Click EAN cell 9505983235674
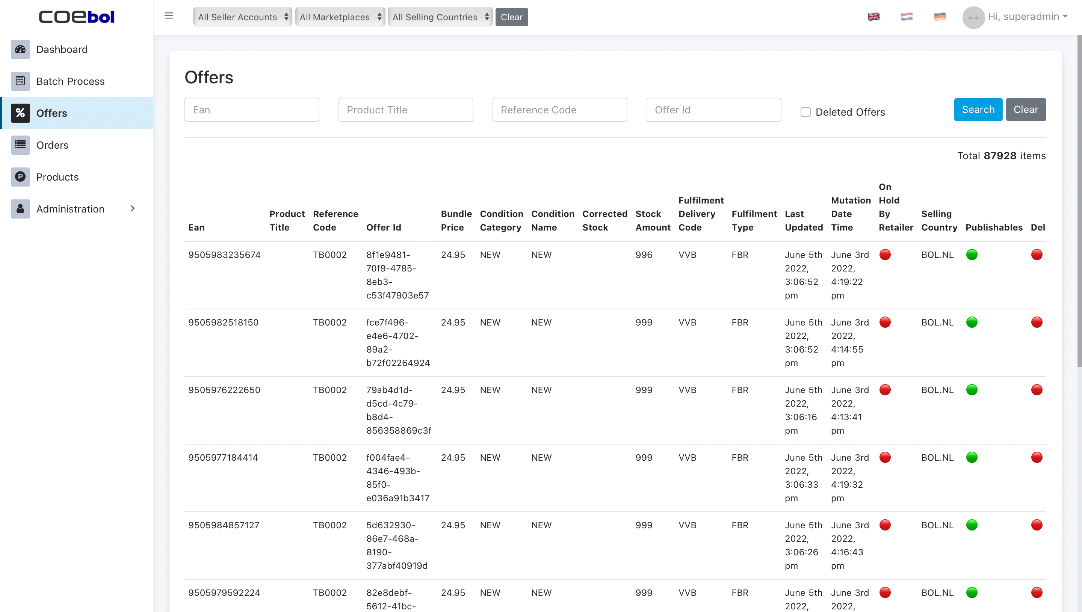1082x612 pixels. tap(224, 255)
